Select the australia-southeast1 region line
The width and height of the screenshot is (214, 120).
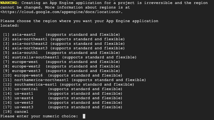point(70,57)
